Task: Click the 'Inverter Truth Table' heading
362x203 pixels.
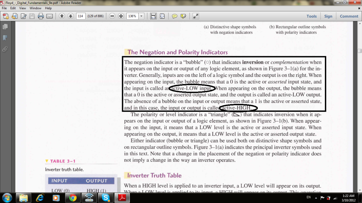Action: coord(154,175)
